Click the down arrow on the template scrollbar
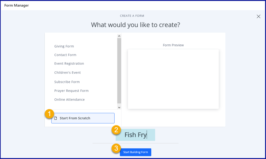This screenshot has height=159, width=266. [119, 107]
